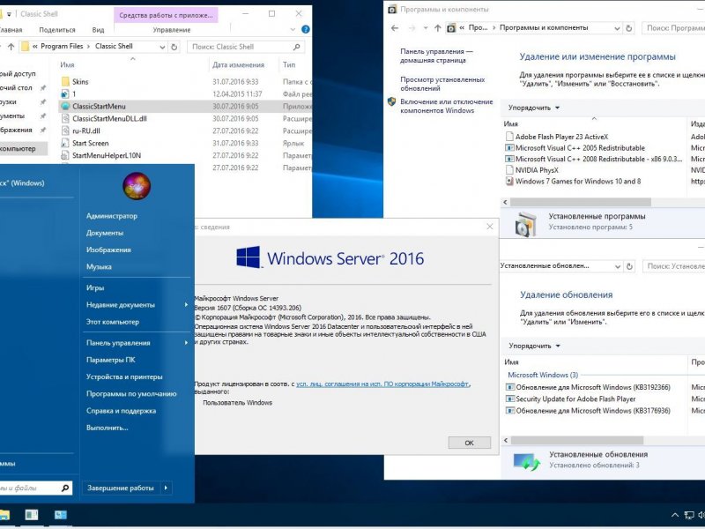The image size is (705, 529).
Task: Expand the Установленные обновлен... address dropdown
Action: 618,266
